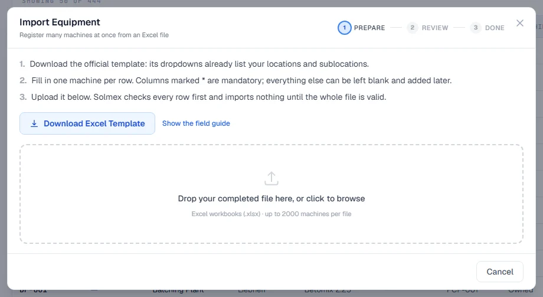Click instruction two about mandatory columns
This screenshot has height=297, width=543.
click(241, 80)
